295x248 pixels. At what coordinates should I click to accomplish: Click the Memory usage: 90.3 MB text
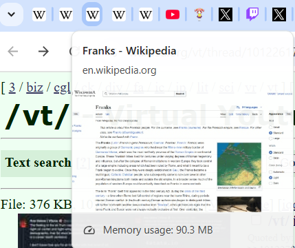(x=158, y=230)
